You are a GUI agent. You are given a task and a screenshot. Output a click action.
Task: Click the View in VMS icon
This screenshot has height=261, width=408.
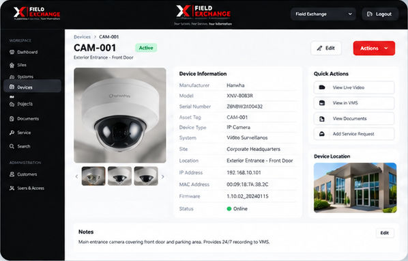pyautogui.click(x=322, y=103)
